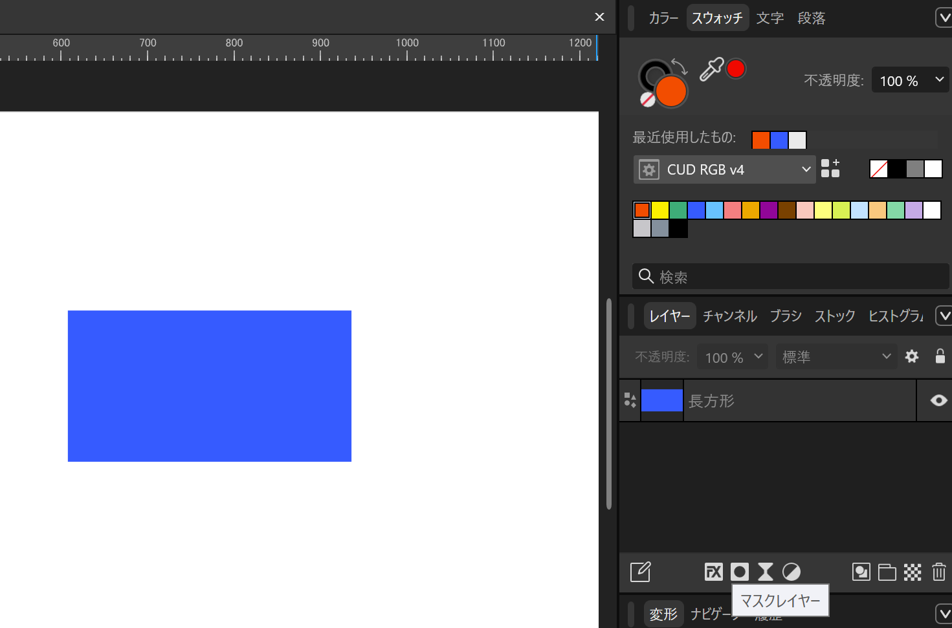The width and height of the screenshot is (952, 628).
Task: Select the レイヤー tab
Action: [670, 316]
